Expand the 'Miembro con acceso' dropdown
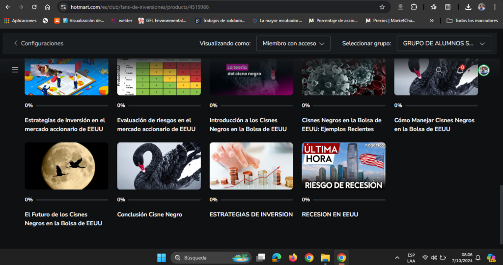The image size is (503, 265). (x=293, y=43)
